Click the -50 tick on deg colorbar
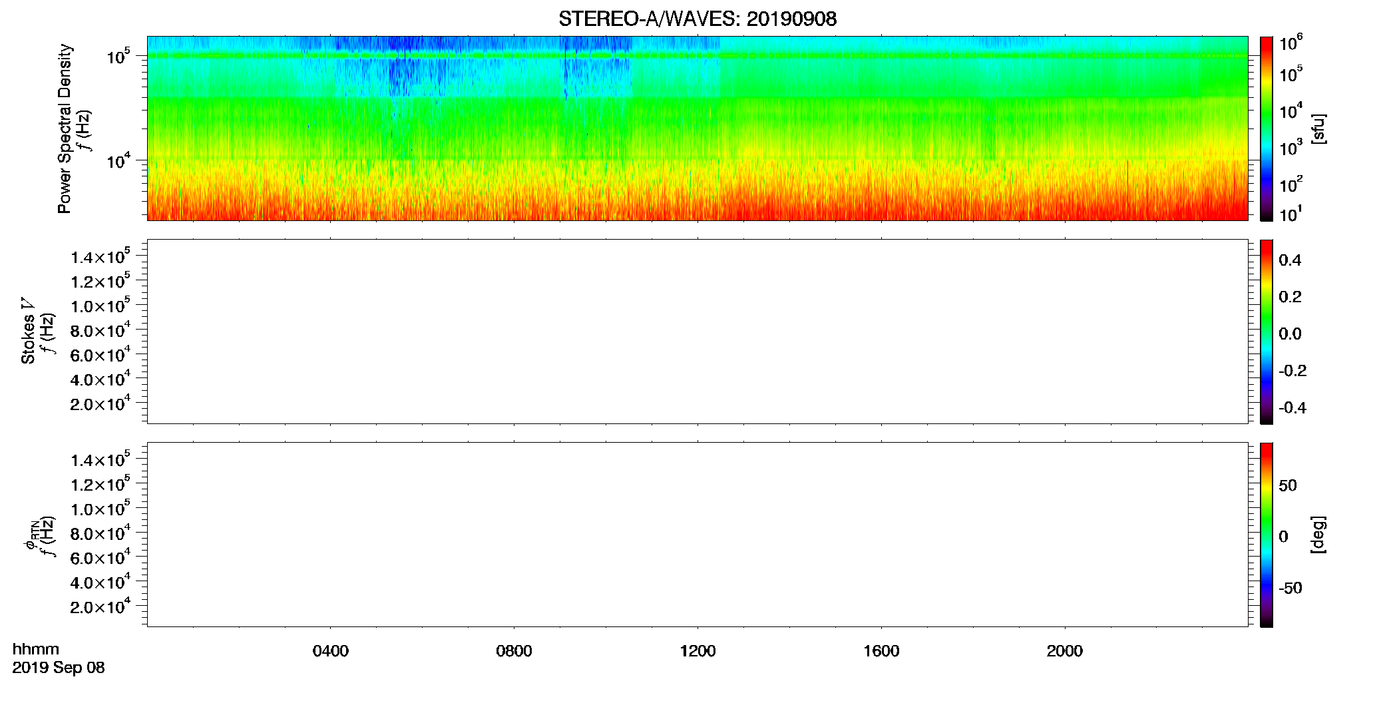Image resolution: width=1395 pixels, height=719 pixels. point(1291,588)
